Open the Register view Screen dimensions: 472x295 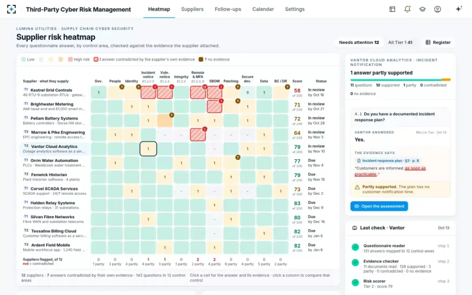tap(438, 42)
